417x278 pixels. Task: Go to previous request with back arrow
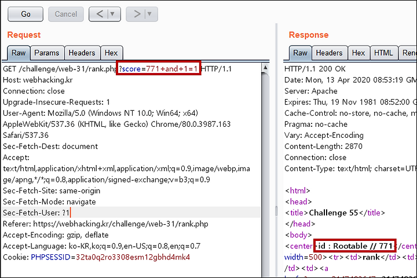(99, 14)
